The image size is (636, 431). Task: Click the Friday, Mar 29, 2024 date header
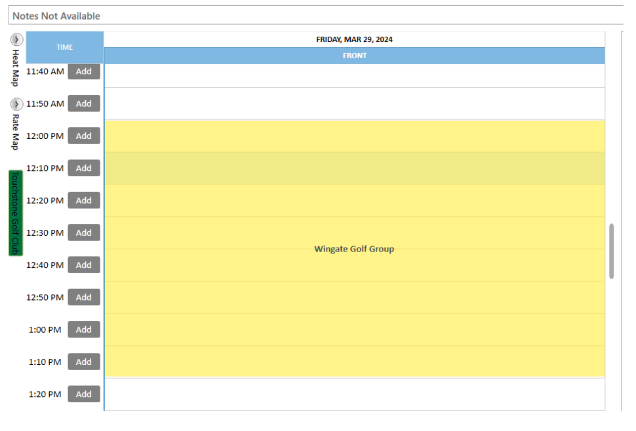[x=355, y=39]
